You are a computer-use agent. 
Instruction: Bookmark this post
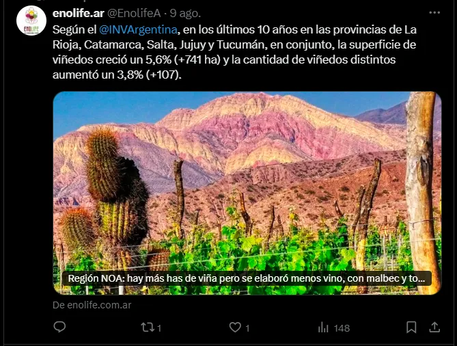pos(411,328)
